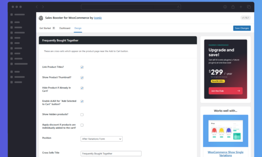Open the Position dropdown After Variations Form

point(101,139)
